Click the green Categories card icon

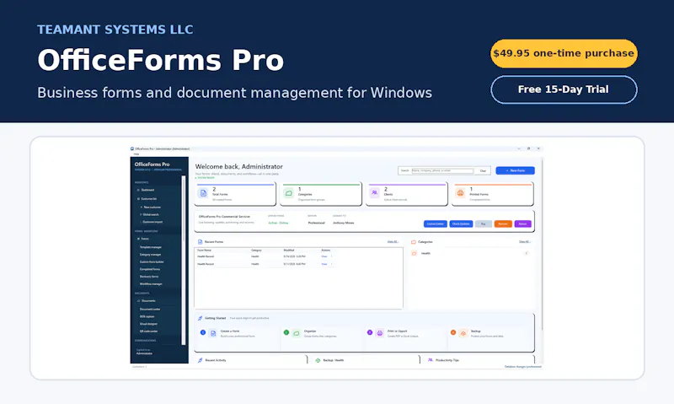pos(289,193)
